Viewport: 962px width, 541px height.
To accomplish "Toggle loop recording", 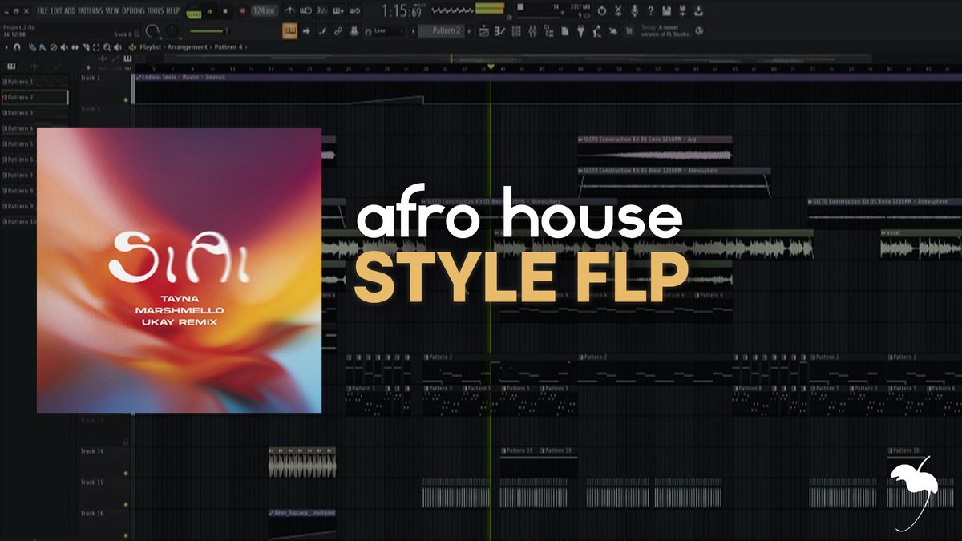I will (x=354, y=11).
